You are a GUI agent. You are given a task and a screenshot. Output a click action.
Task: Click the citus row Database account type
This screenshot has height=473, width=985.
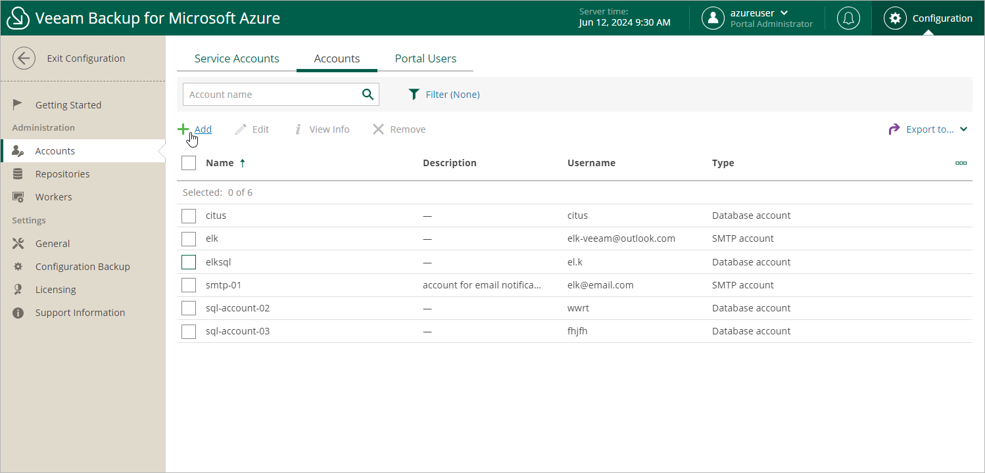click(x=752, y=215)
